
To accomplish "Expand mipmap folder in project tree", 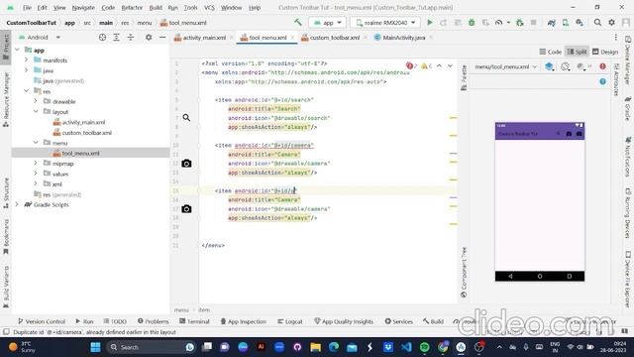I will click(x=36, y=163).
